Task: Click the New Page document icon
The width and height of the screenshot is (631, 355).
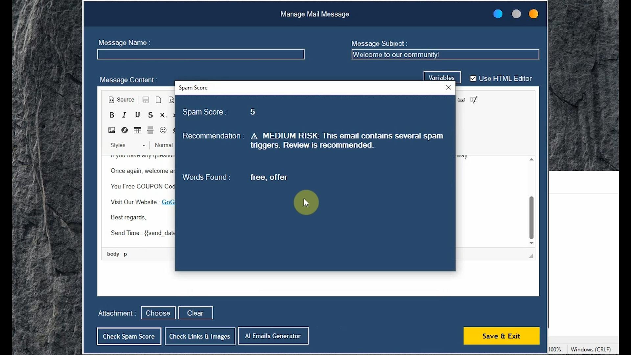Action: (x=158, y=100)
